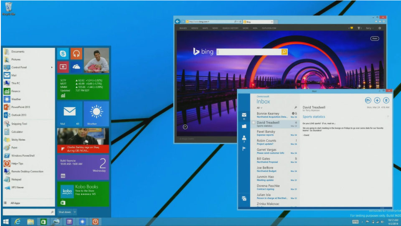
Task: Open the Music headphones tile
Action: point(76,53)
